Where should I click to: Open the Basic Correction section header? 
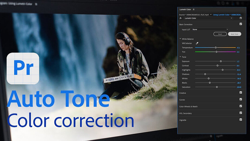click(186, 24)
